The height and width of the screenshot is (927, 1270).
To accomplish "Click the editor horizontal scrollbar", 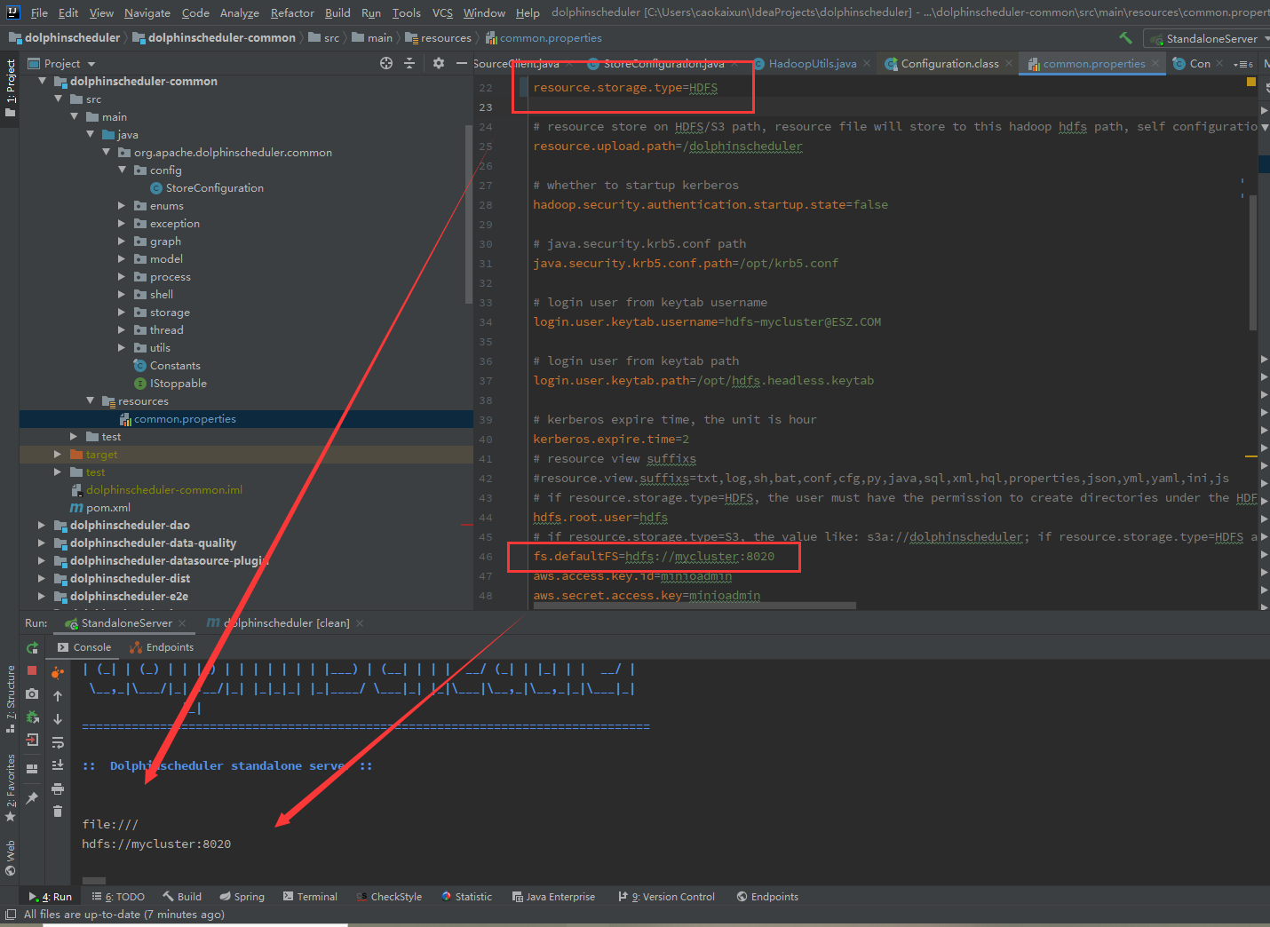I will click(x=695, y=606).
